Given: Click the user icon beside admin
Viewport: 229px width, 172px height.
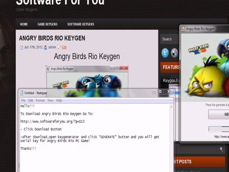Looking at the screenshot, I should (x=45, y=47).
